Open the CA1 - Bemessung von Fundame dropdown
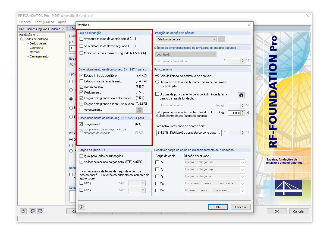This screenshot has height=241, width=336. coord(62,29)
